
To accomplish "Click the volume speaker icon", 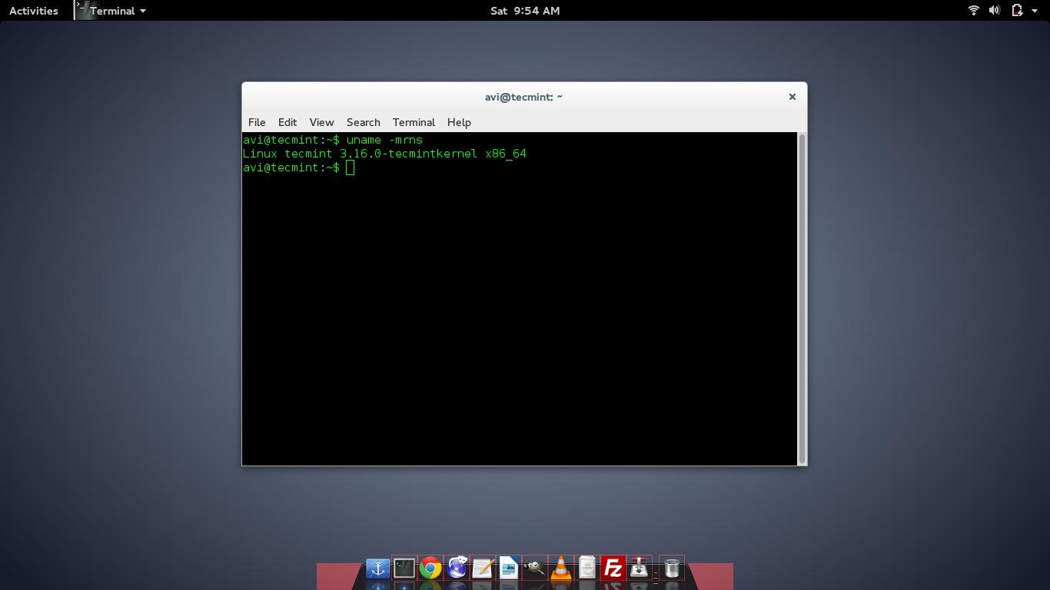I will click(x=995, y=11).
